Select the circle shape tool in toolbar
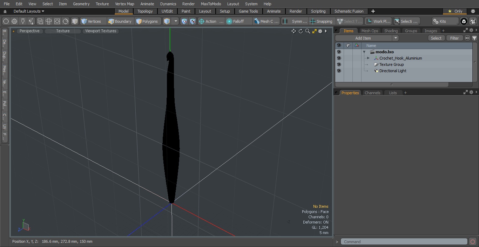 point(6,21)
